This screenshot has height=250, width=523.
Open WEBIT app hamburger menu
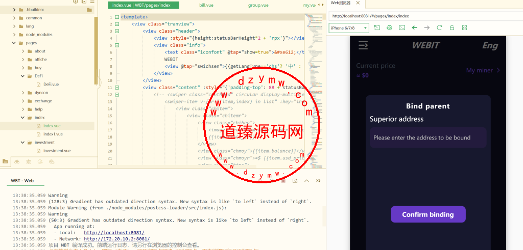pyautogui.click(x=363, y=45)
